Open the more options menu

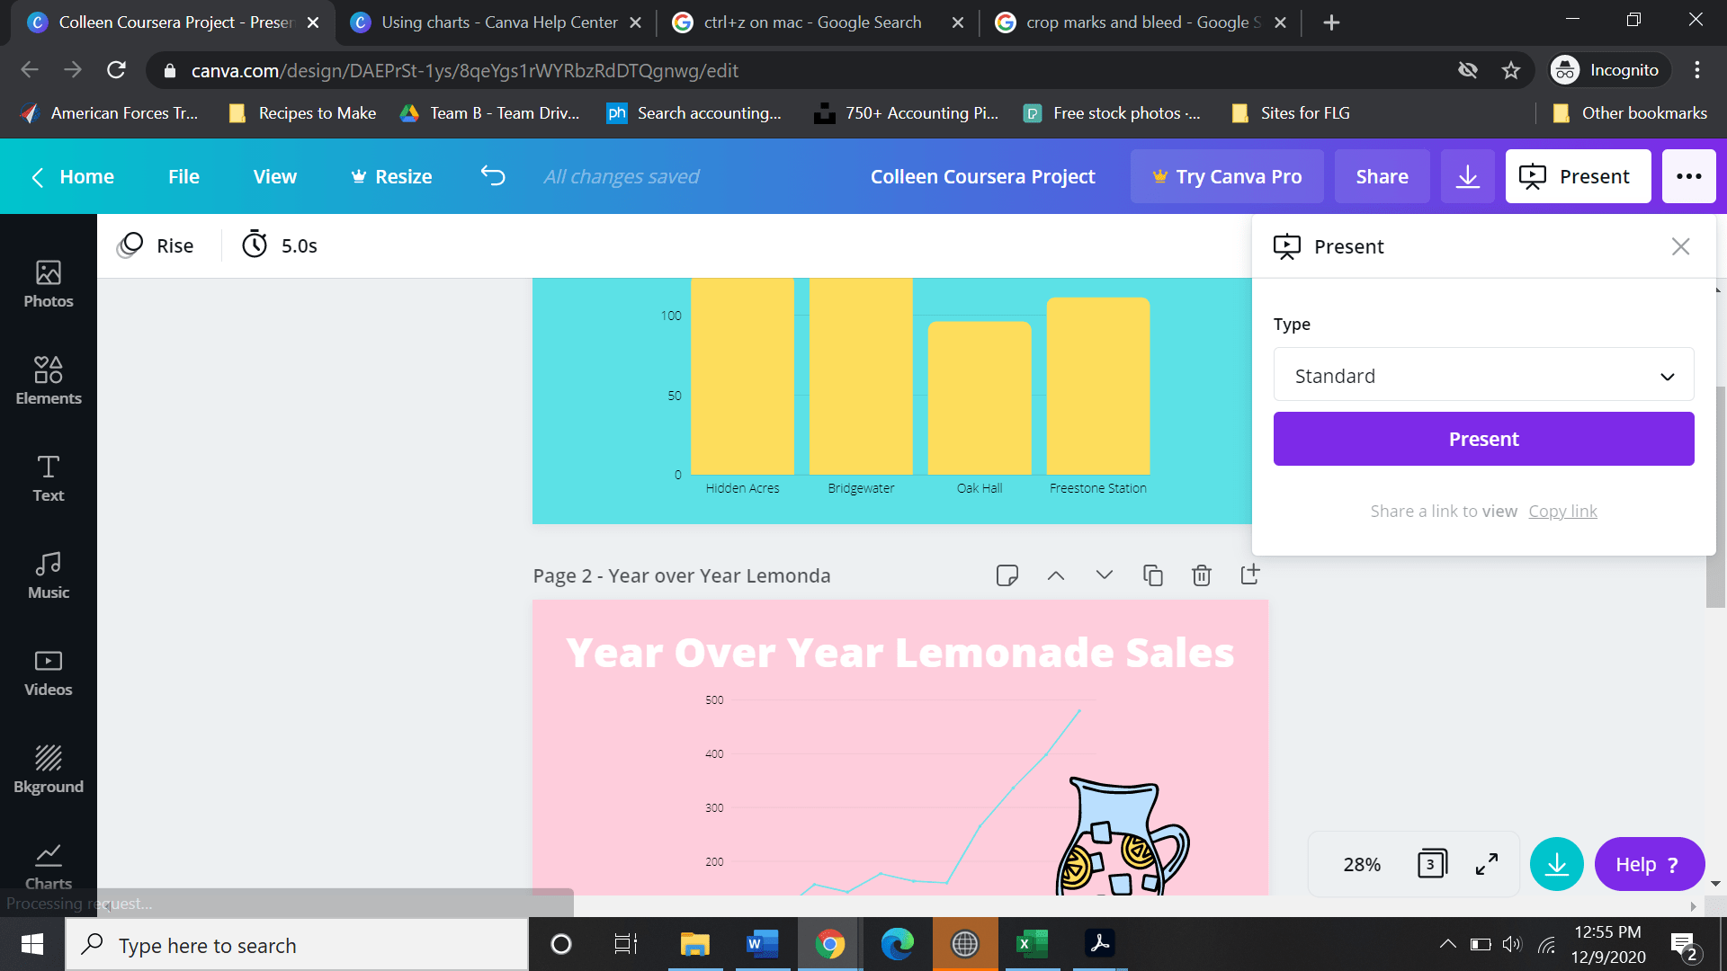[x=1688, y=176]
